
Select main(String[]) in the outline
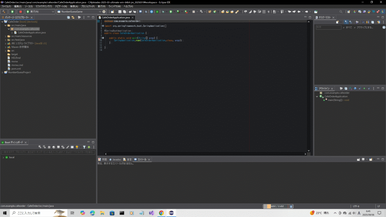click(x=335, y=100)
